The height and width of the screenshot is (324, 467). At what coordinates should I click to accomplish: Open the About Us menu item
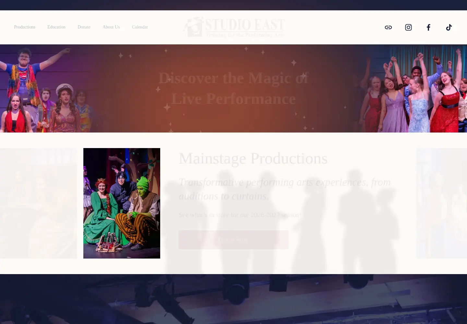pos(111,27)
